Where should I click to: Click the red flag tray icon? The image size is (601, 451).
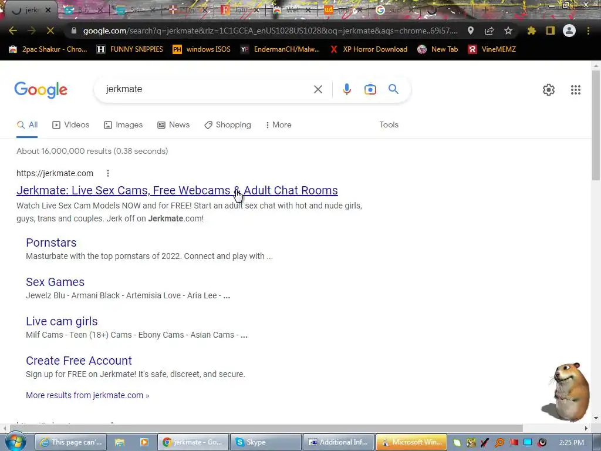514,443
